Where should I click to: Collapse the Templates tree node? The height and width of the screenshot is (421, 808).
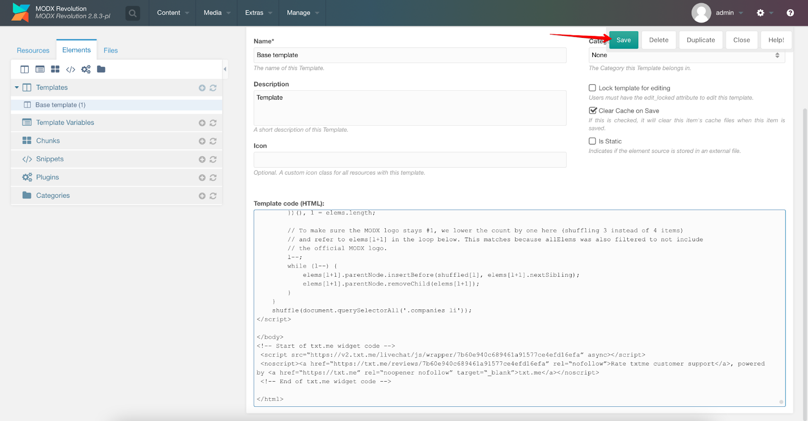point(17,87)
